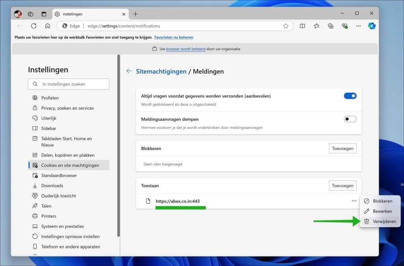The image size is (404, 266).
Task: Open the Workspaces icon in title bar
Action: coord(31,14)
